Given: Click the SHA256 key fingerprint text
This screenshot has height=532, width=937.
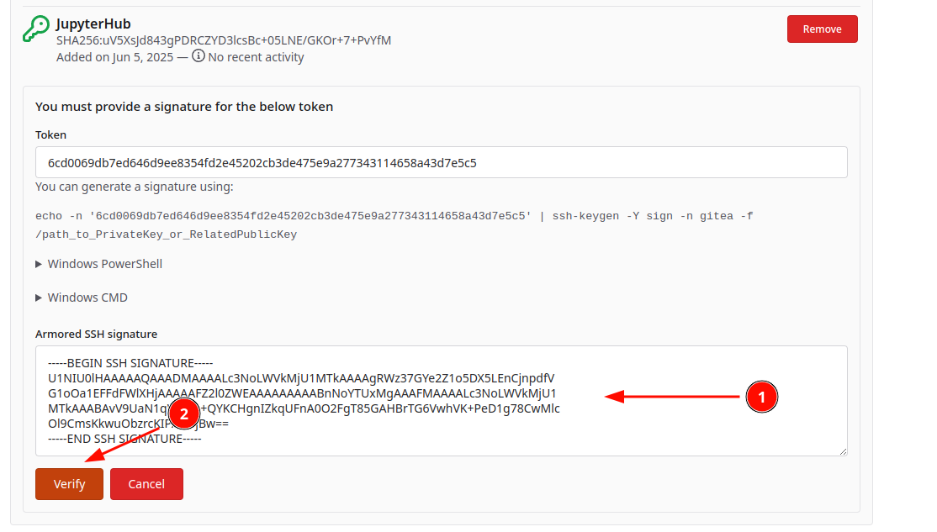Looking at the screenshot, I should click(x=223, y=40).
